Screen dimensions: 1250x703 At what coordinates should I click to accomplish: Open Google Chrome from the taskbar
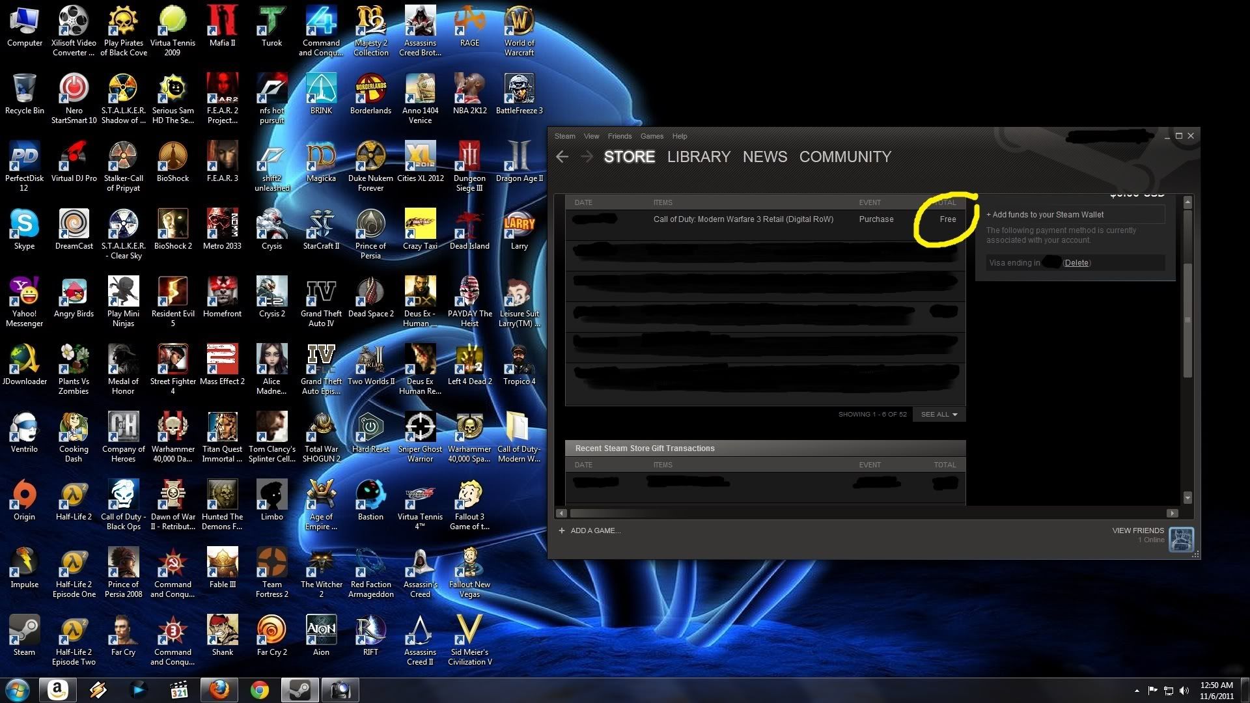[x=260, y=689]
